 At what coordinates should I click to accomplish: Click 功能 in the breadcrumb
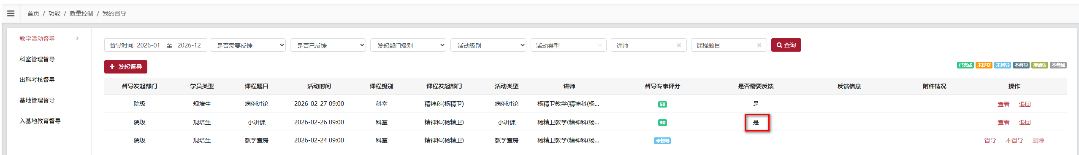54,13
